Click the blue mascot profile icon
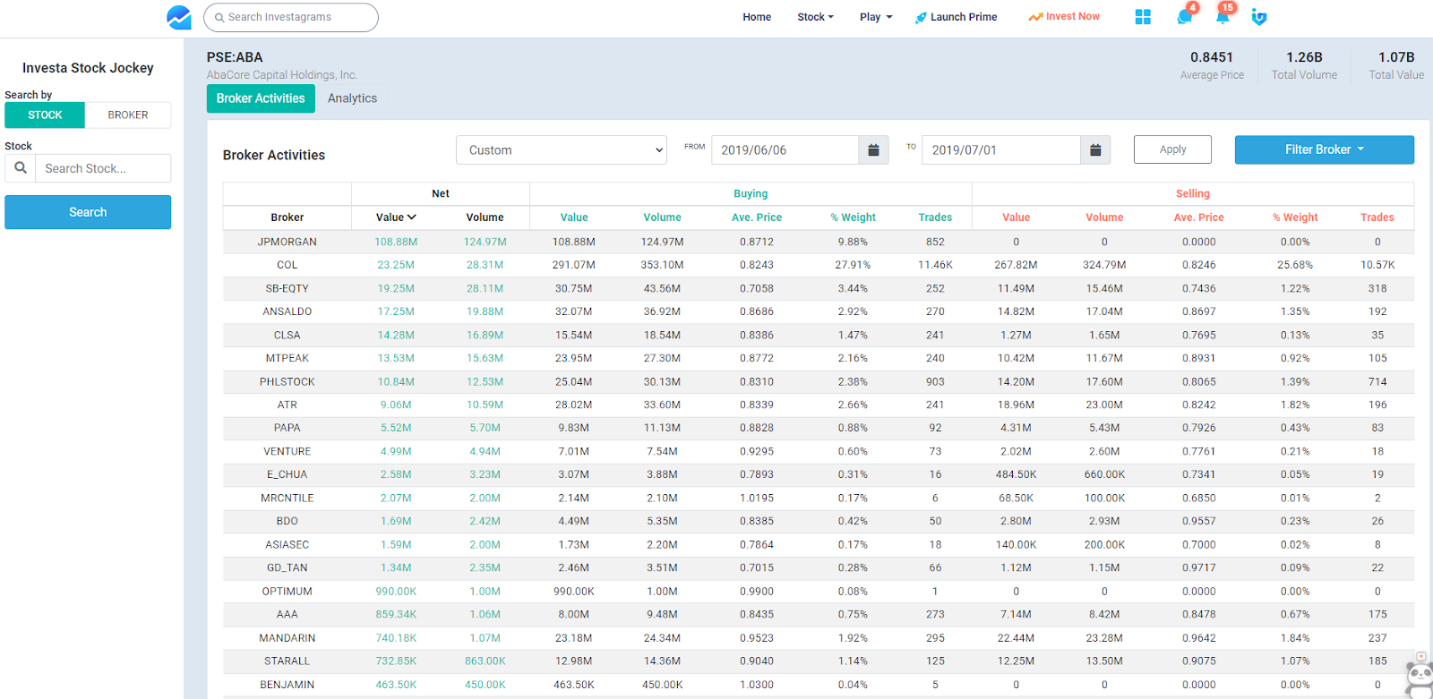Image resolution: width=1433 pixels, height=699 pixels. click(x=1259, y=17)
